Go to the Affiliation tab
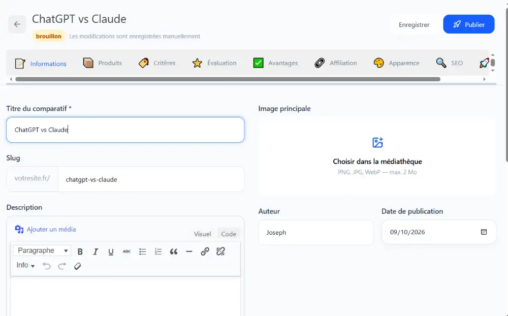508x316 pixels. [336, 63]
